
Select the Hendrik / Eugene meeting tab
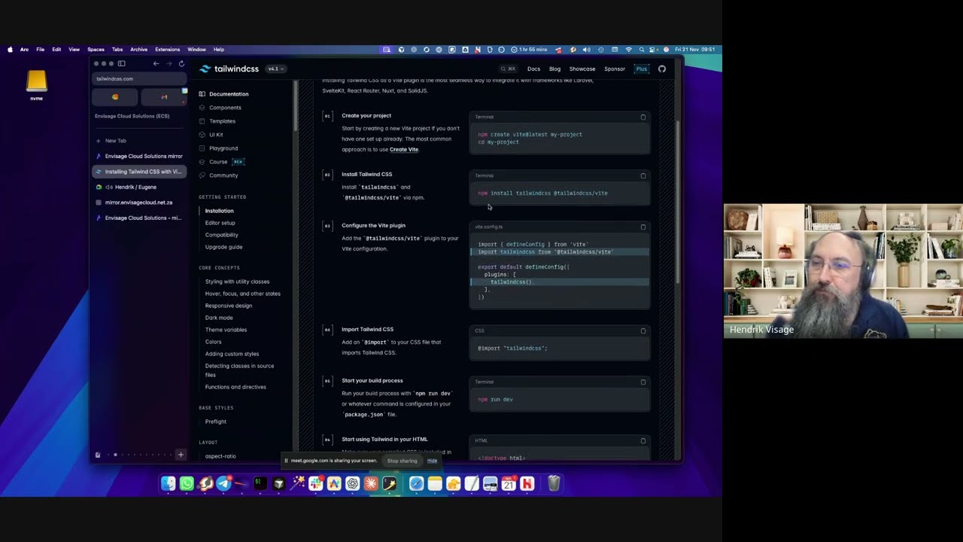[139, 187]
